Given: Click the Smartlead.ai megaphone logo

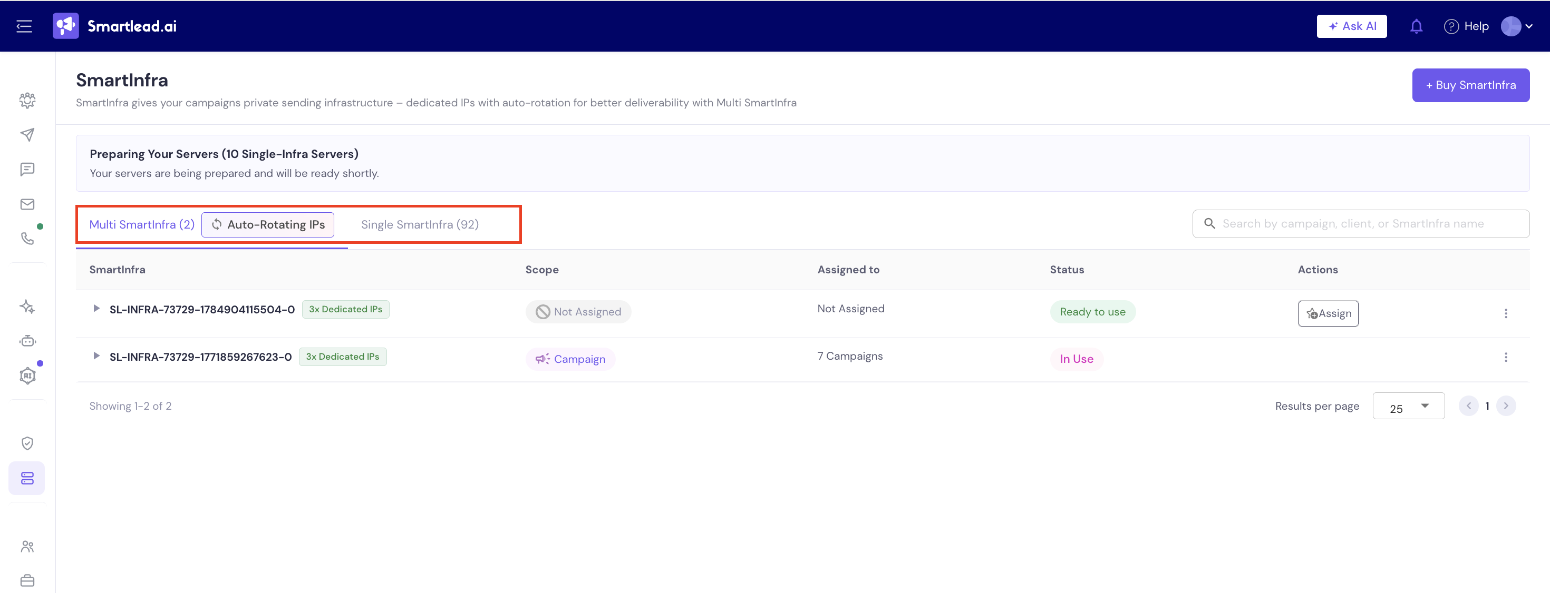Looking at the screenshot, I should pyautogui.click(x=65, y=26).
